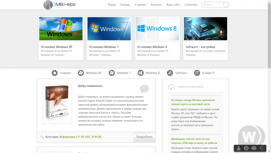Click the Подробнее button
This screenshot has width=271, height=153.
(144, 137)
